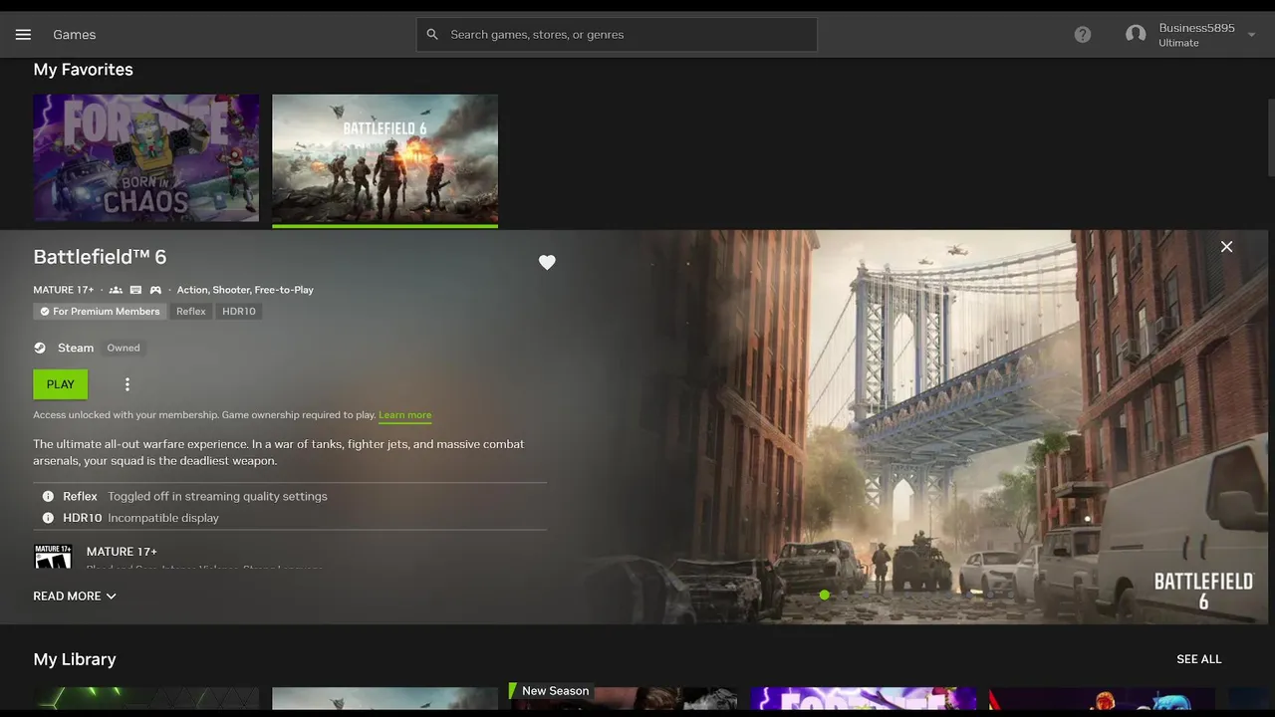Click the Games header title
The width and height of the screenshot is (1275, 717).
[75, 34]
